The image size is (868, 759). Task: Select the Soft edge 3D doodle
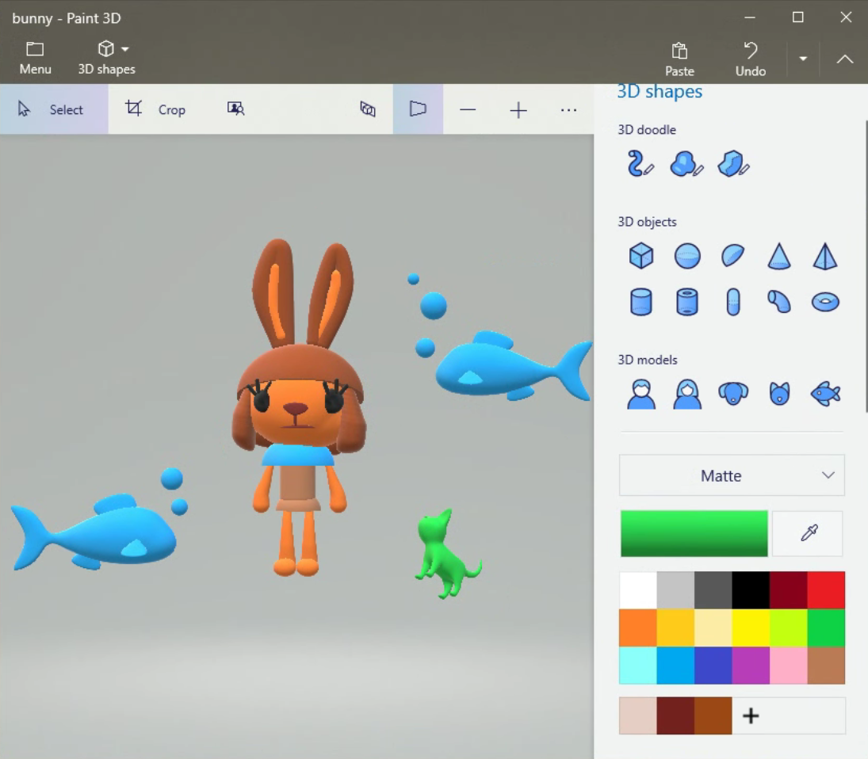point(686,164)
